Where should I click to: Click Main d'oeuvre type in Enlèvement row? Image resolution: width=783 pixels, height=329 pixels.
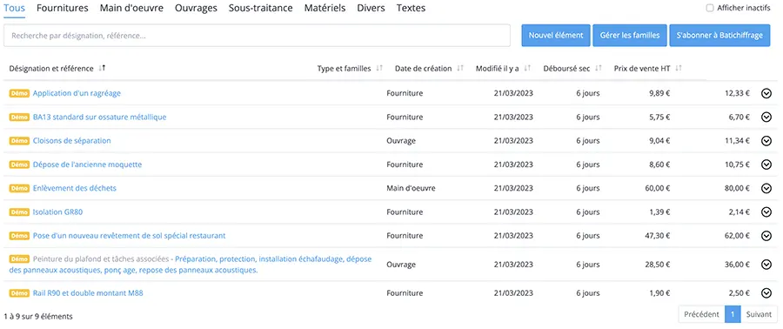coord(411,188)
